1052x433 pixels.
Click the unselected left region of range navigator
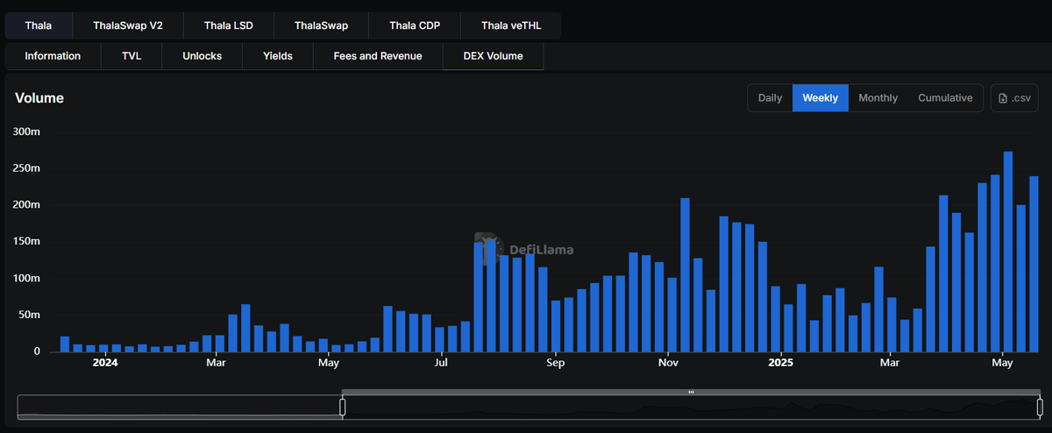point(180,408)
